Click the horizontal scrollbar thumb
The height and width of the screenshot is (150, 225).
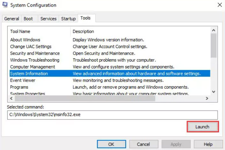(85, 98)
